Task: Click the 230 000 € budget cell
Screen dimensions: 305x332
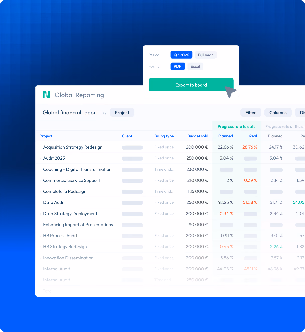Action: click(197, 169)
